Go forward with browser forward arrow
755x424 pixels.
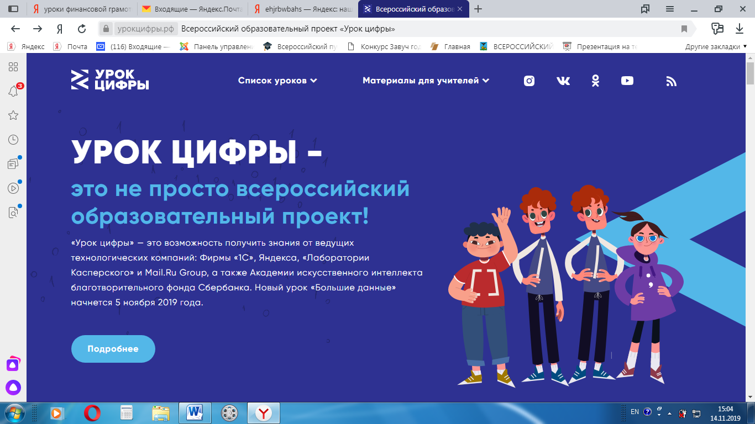[38, 29]
